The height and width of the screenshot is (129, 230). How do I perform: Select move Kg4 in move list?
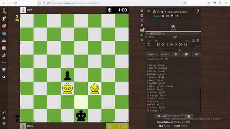tap(175, 37)
